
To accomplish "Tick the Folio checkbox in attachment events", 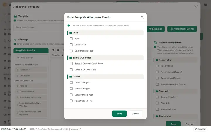I will [x=71, y=39].
